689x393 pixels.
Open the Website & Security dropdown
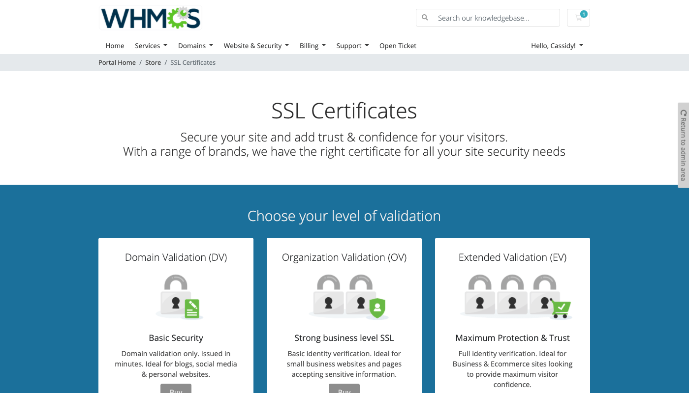click(x=256, y=46)
